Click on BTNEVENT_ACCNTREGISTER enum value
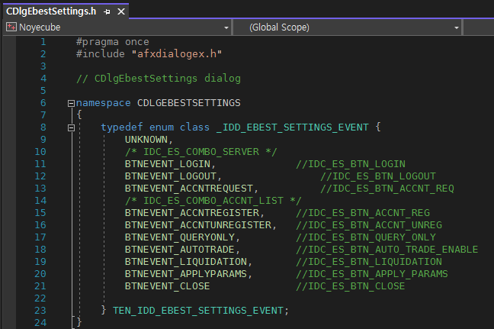494x329 pixels. [x=192, y=213]
